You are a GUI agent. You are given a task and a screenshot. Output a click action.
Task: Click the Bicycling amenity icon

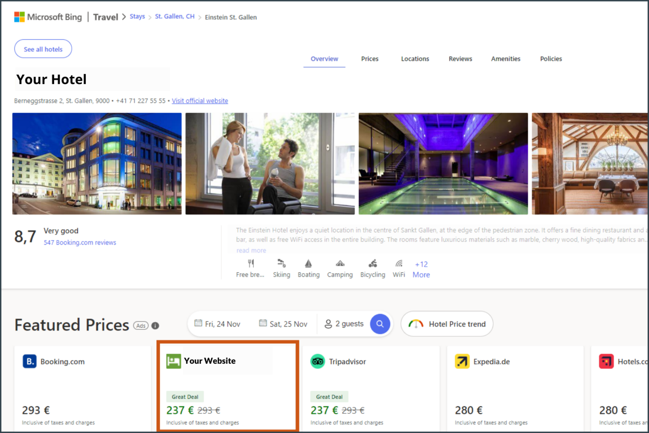pyautogui.click(x=372, y=263)
